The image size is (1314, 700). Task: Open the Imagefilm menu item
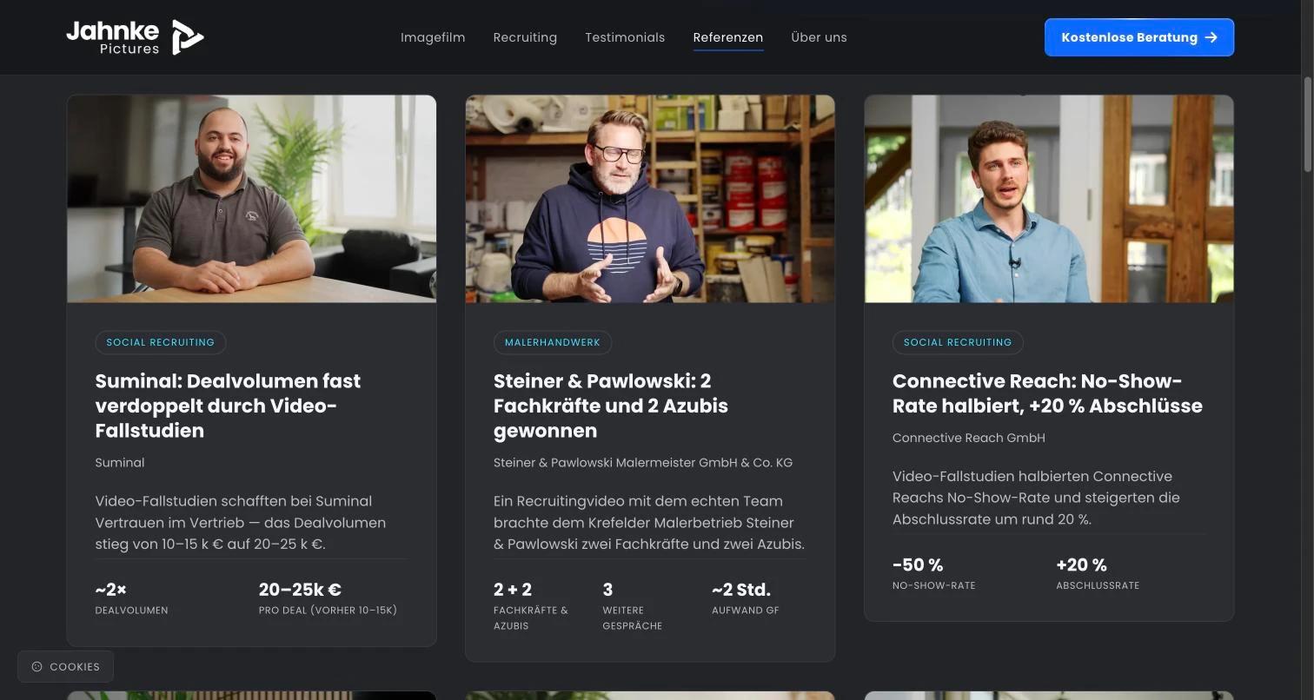coord(433,37)
